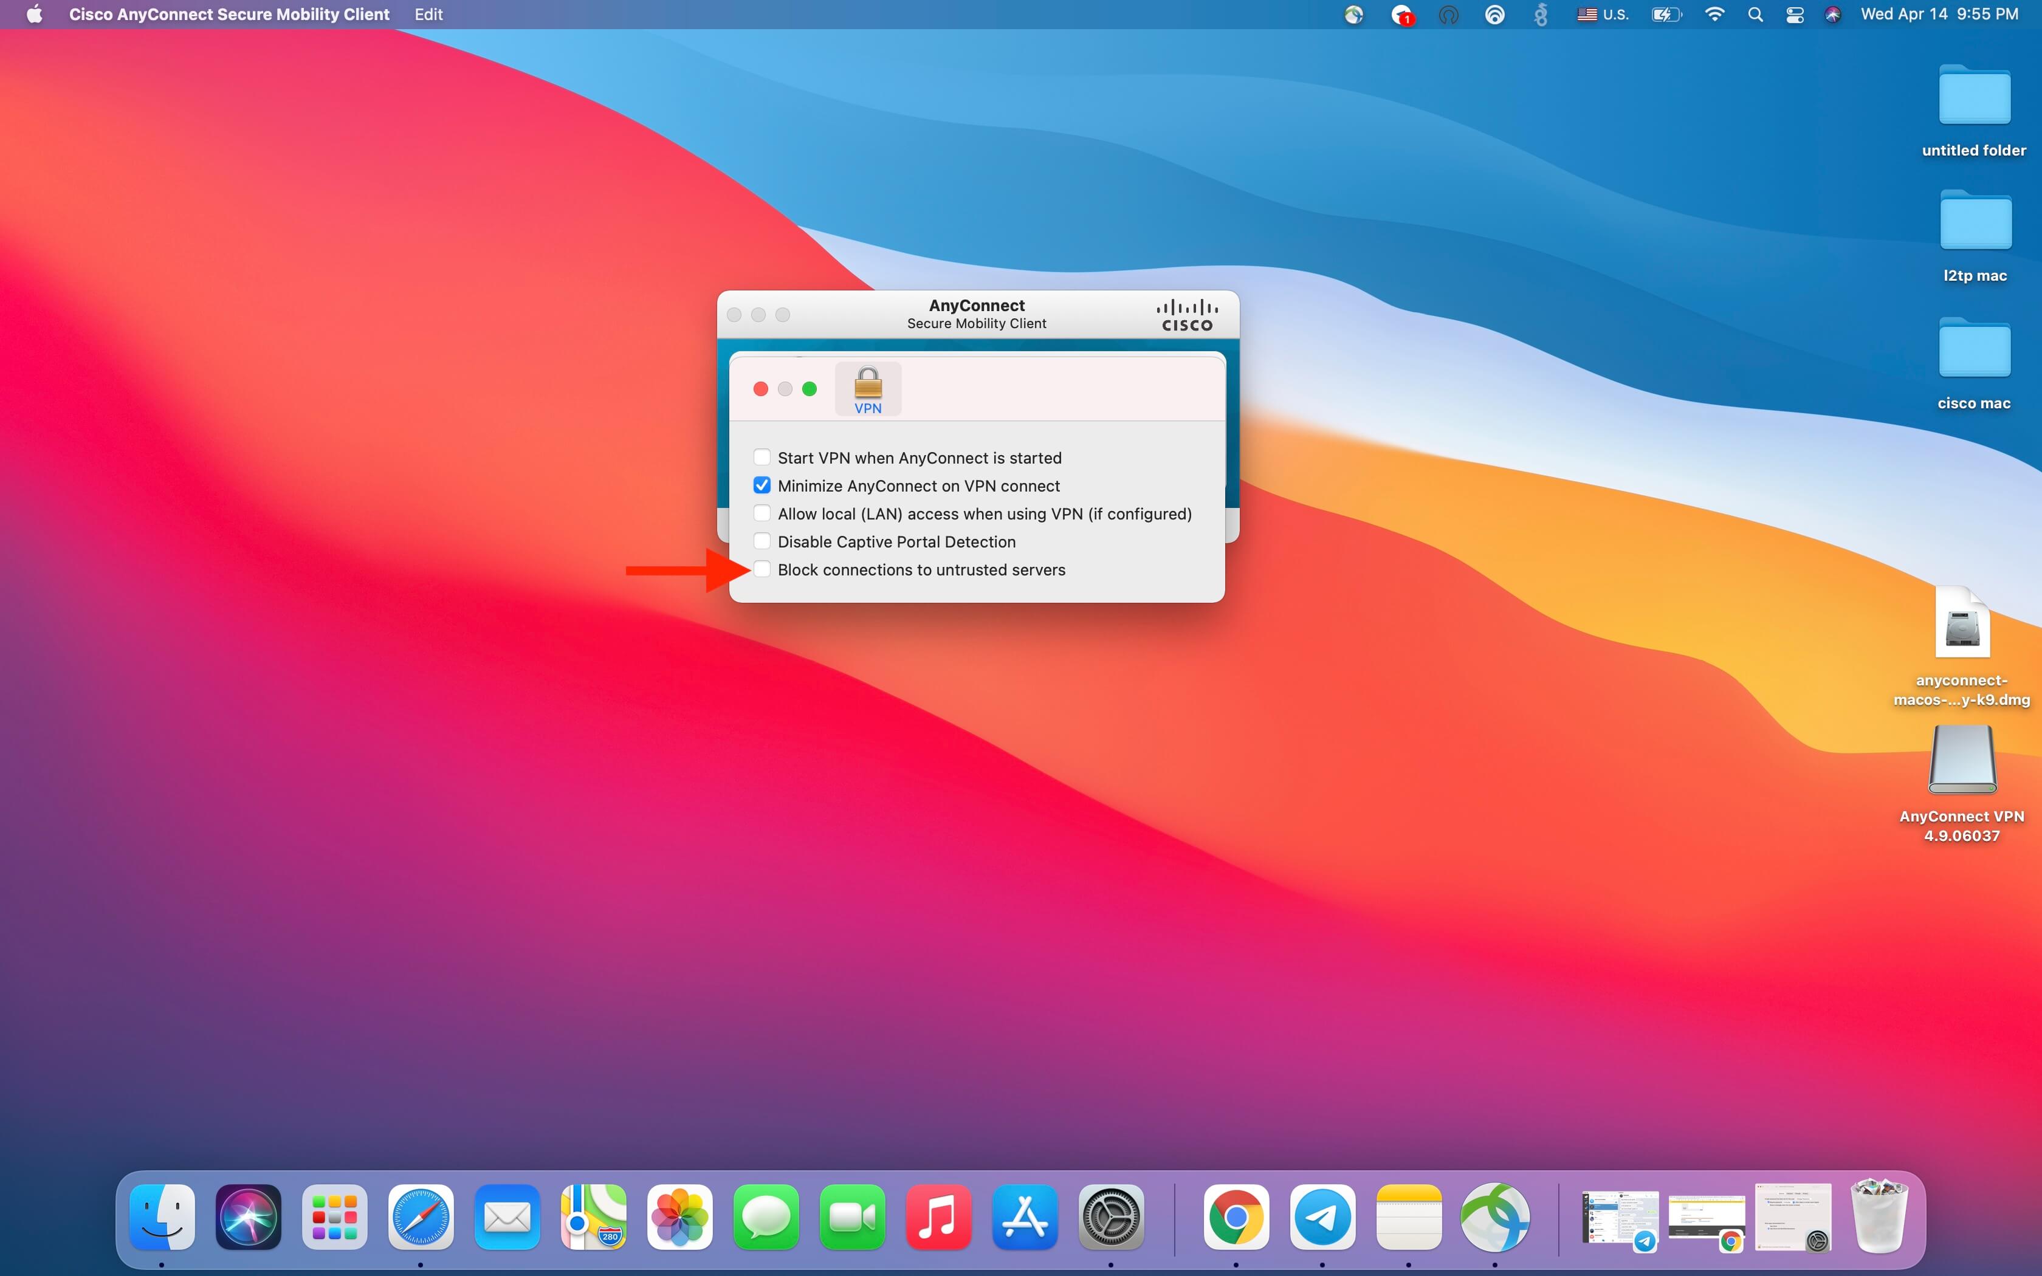Open the cisco mac folder
Screen dimensions: 2042x1276
pos(1974,349)
